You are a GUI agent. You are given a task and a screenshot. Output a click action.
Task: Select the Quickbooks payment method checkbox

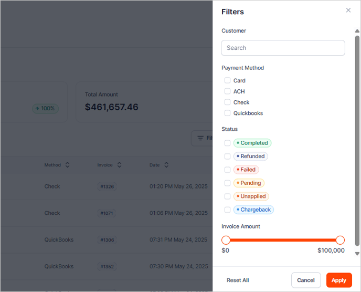[x=228, y=113]
